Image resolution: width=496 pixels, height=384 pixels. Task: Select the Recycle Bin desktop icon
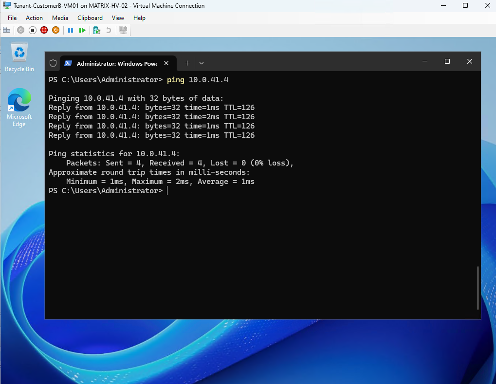click(19, 57)
